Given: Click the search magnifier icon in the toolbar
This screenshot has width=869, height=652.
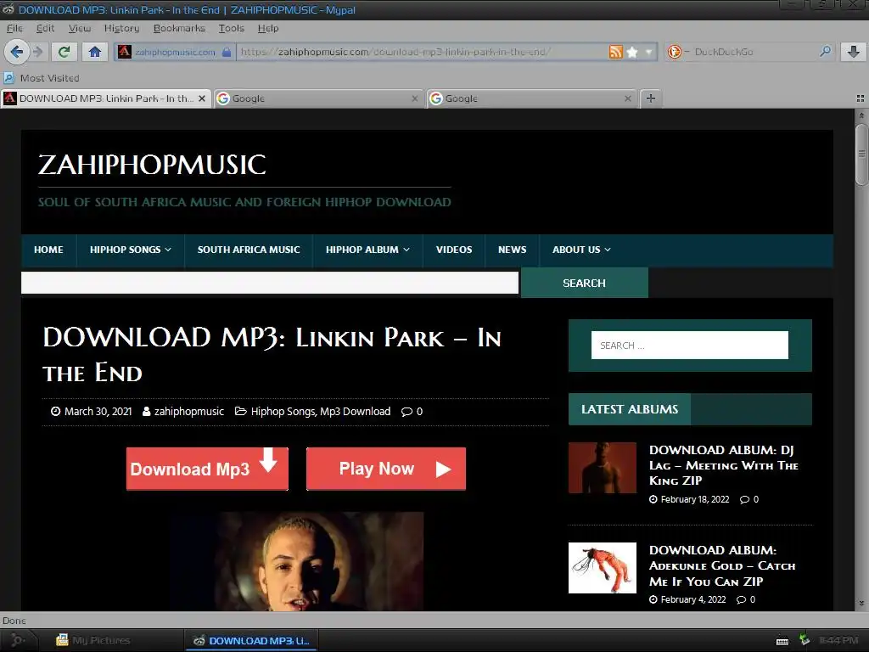Looking at the screenshot, I should pos(825,52).
